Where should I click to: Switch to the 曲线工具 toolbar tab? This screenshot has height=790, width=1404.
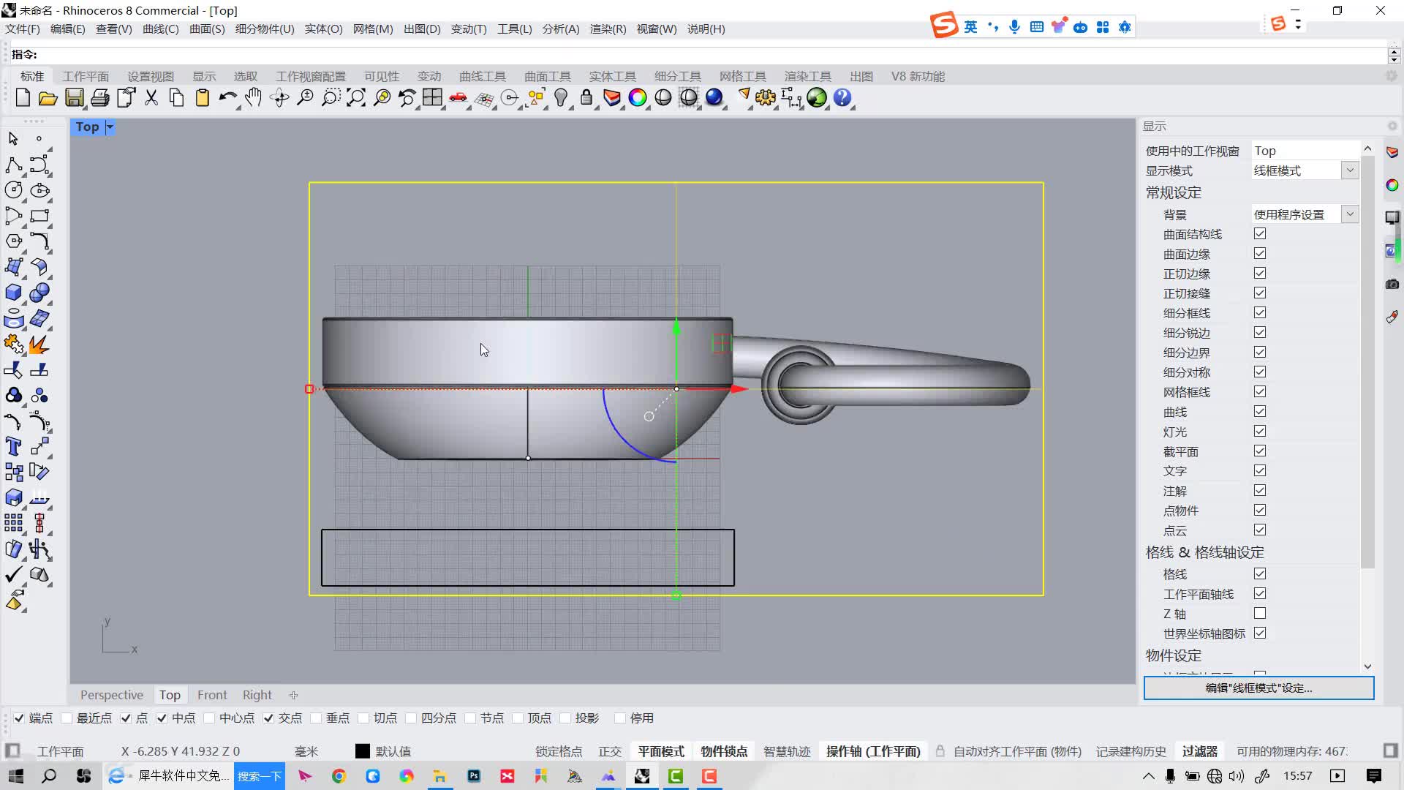coord(483,77)
